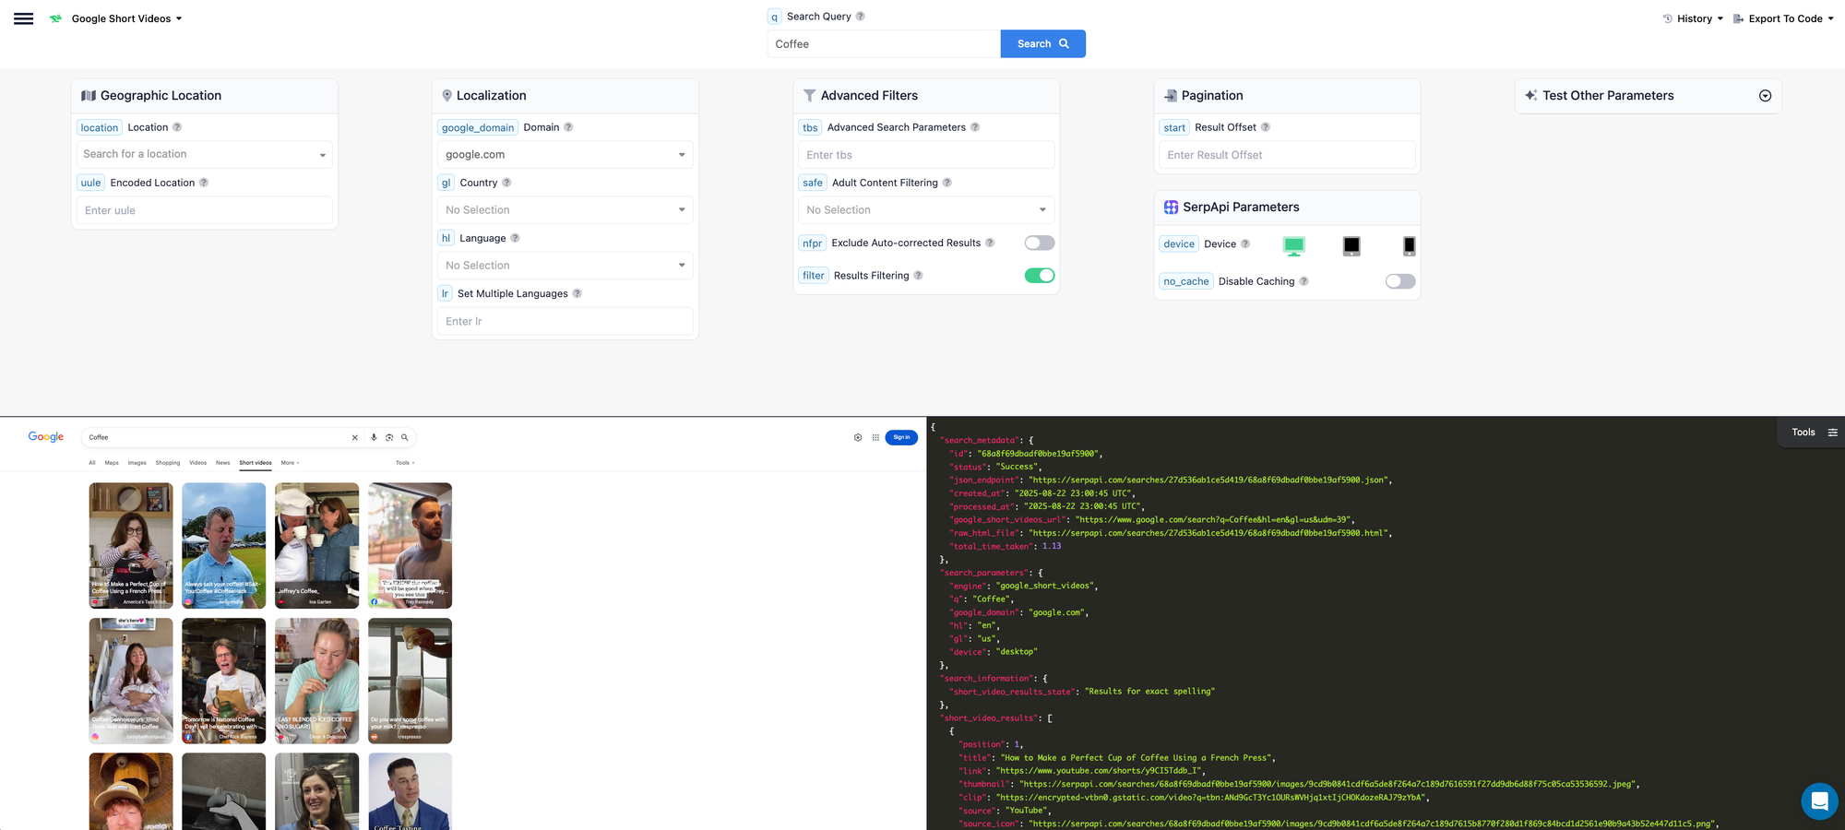Switch to the All tab in preview
Viewport: 1845px width, 830px height.
point(92,463)
